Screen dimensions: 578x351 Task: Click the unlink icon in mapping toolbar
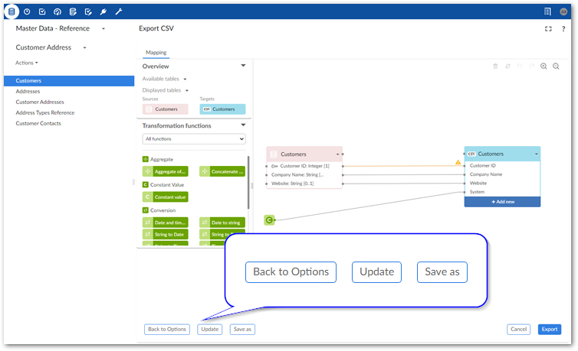pyautogui.click(x=507, y=67)
